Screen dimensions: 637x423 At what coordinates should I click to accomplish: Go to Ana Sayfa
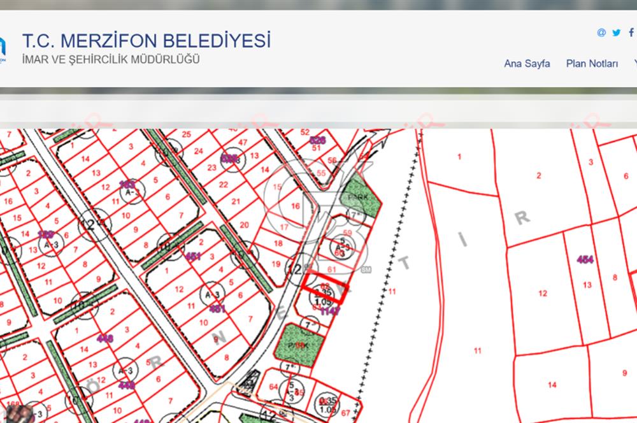(527, 64)
